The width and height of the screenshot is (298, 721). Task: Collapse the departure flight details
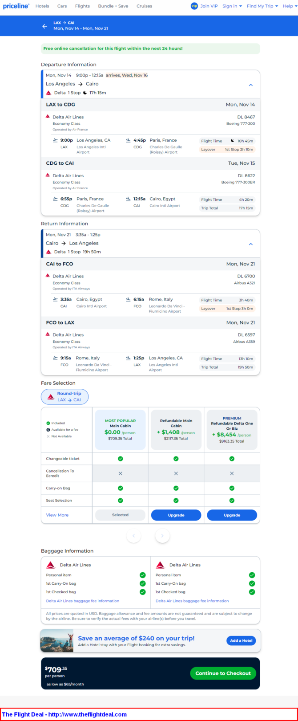click(251, 85)
